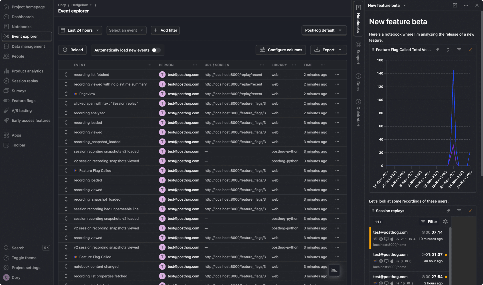Click the Session replay sidebar icon
This screenshot has height=285, width=483.
coord(6,81)
